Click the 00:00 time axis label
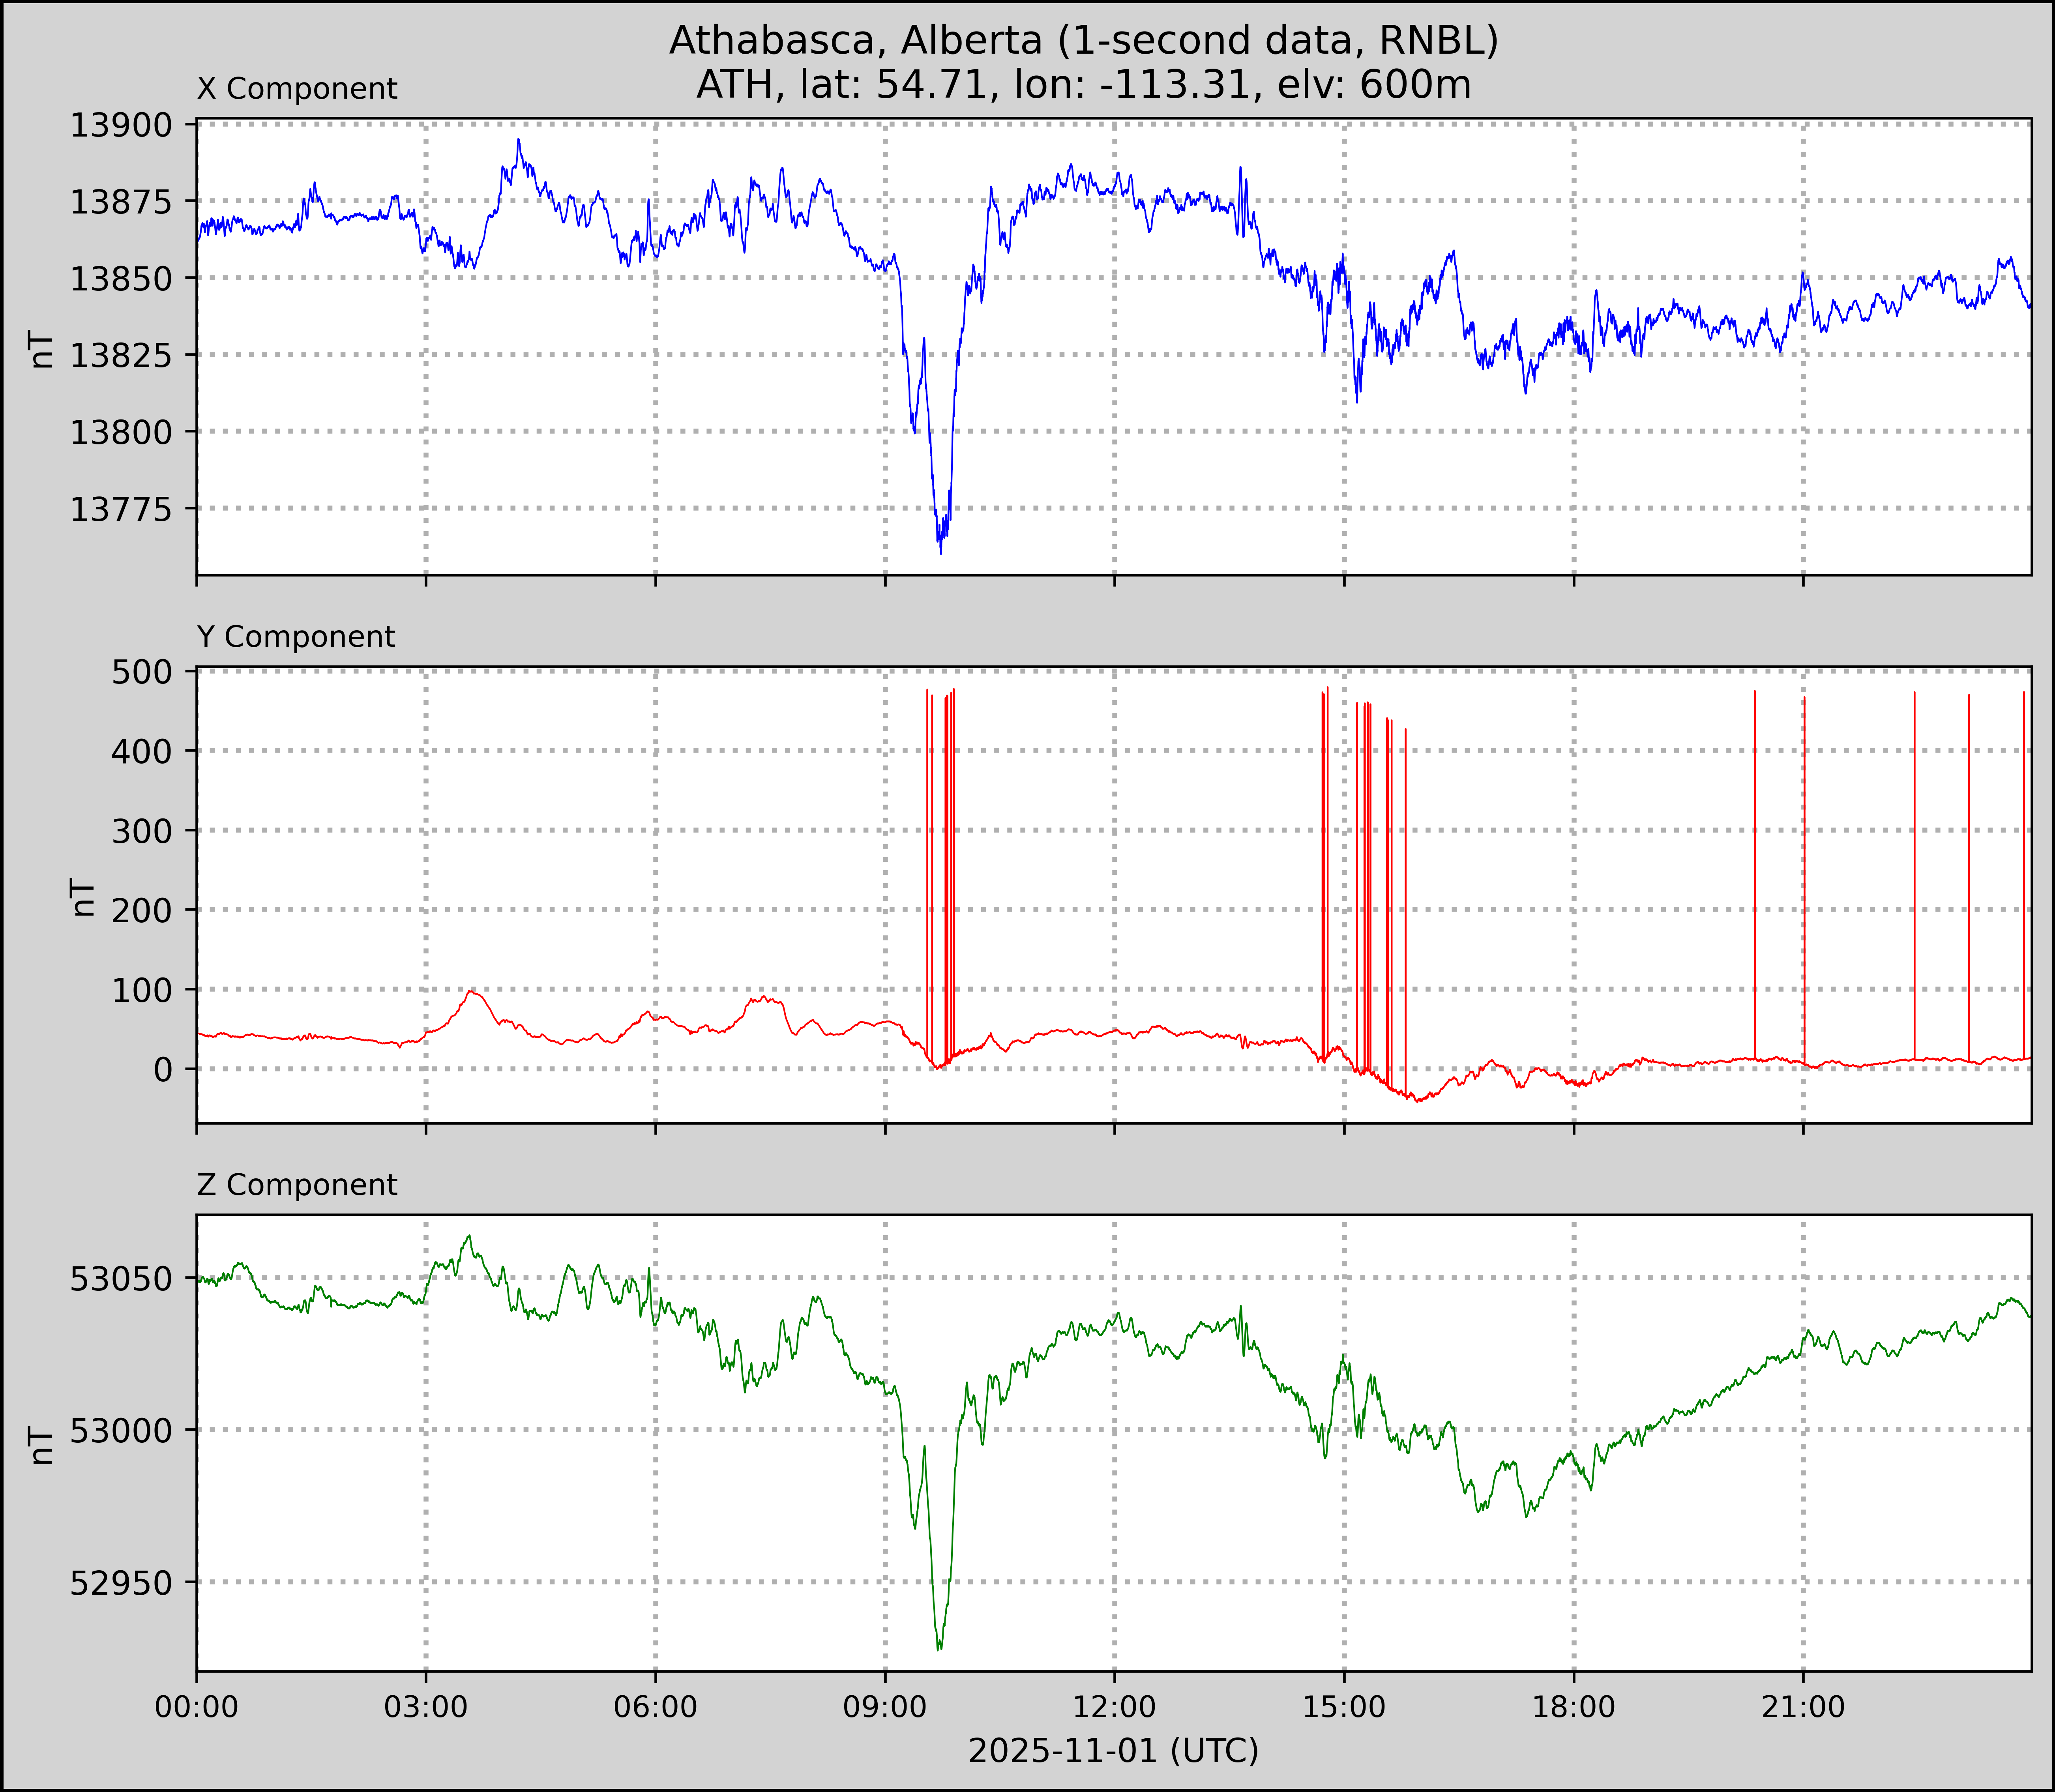 (196, 1706)
